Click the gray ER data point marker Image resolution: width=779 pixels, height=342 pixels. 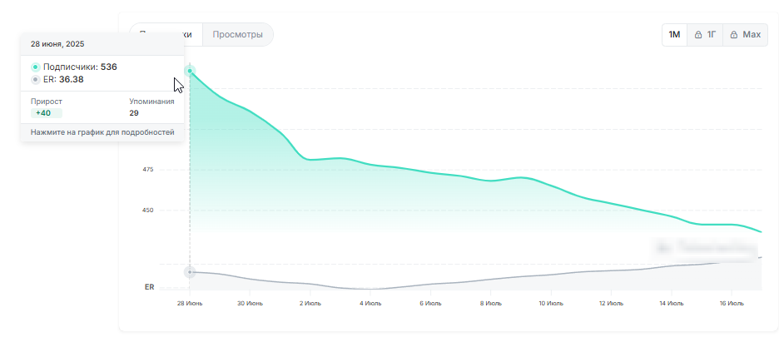point(190,272)
